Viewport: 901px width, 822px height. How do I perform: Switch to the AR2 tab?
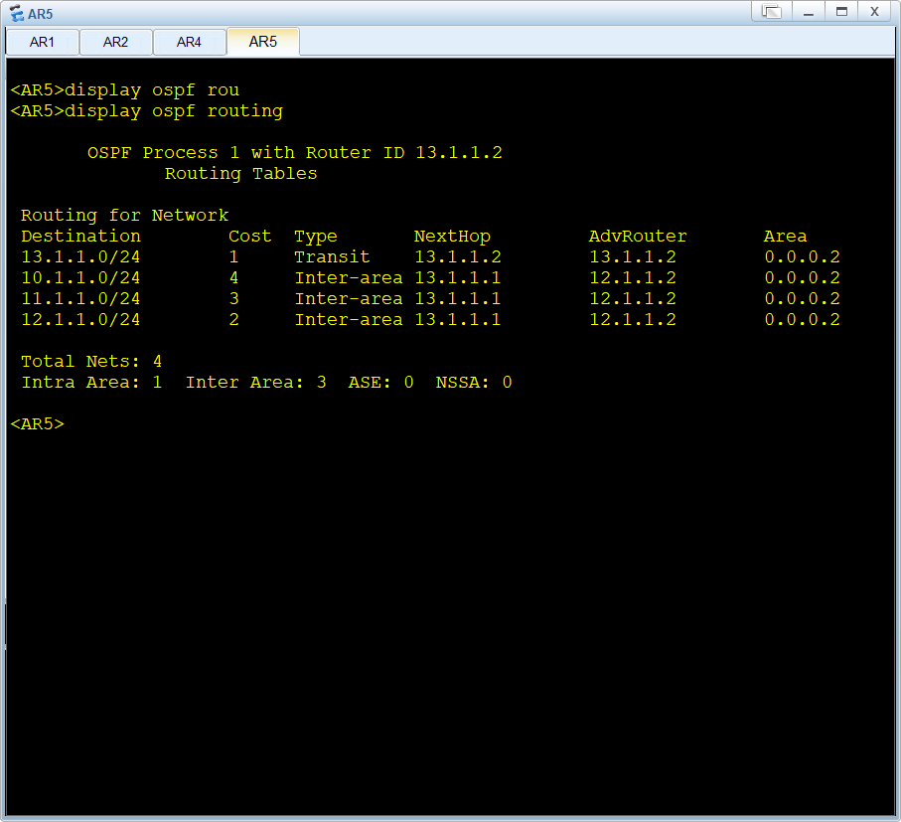pyautogui.click(x=115, y=42)
